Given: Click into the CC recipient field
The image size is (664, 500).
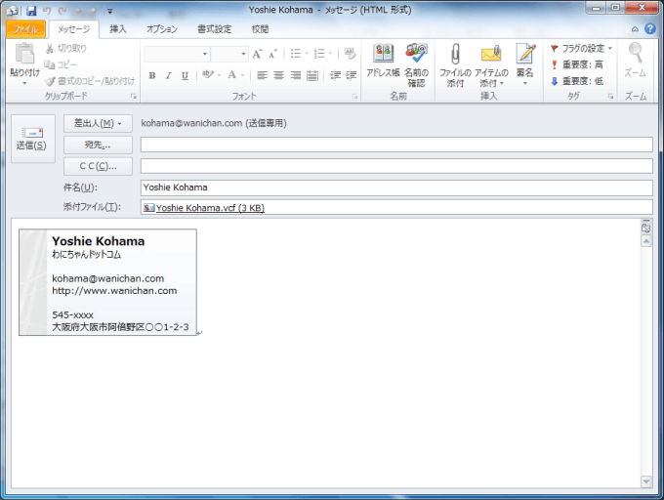Looking at the screenshot, I should pos(396,166).
